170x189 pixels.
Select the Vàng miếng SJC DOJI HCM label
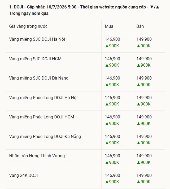(x=35, y=59)
